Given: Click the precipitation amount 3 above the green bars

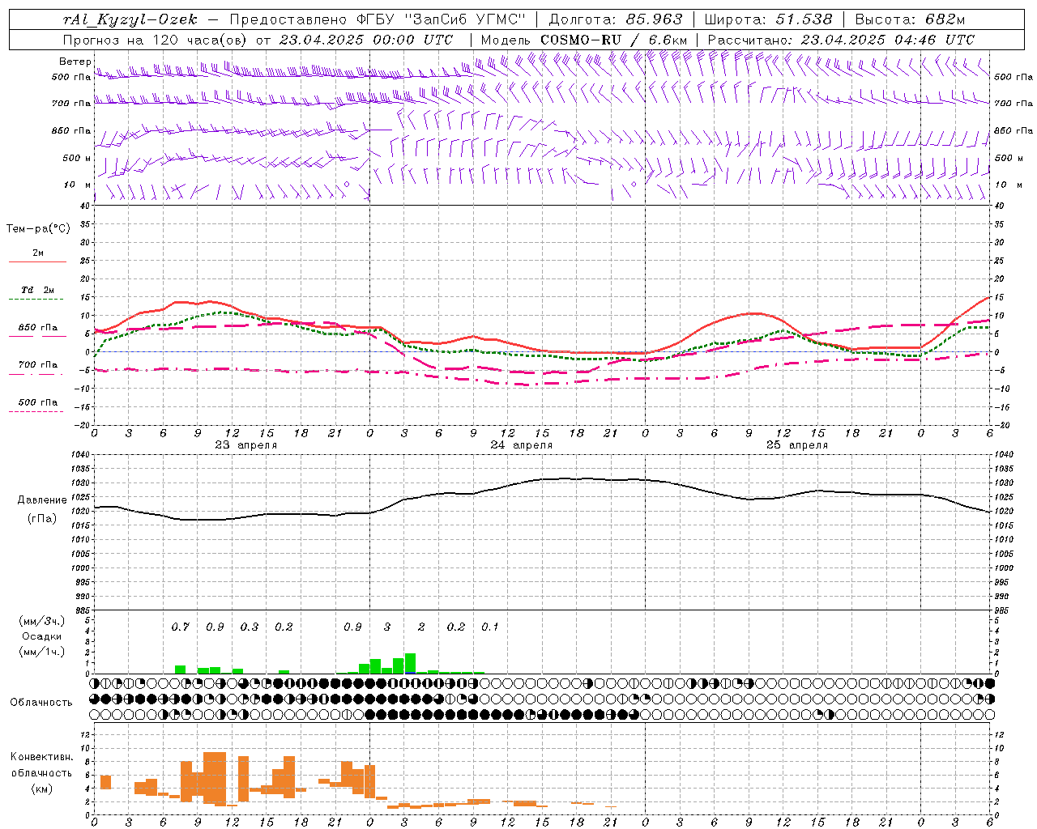Looking at the screenshot, I should (387, 627).
